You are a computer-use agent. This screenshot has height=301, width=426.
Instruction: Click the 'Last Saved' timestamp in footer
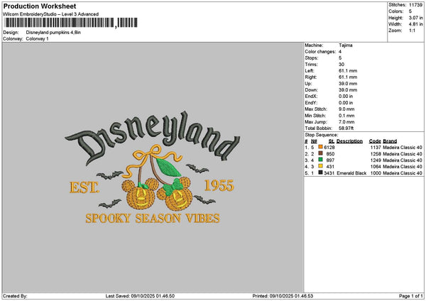140,296
